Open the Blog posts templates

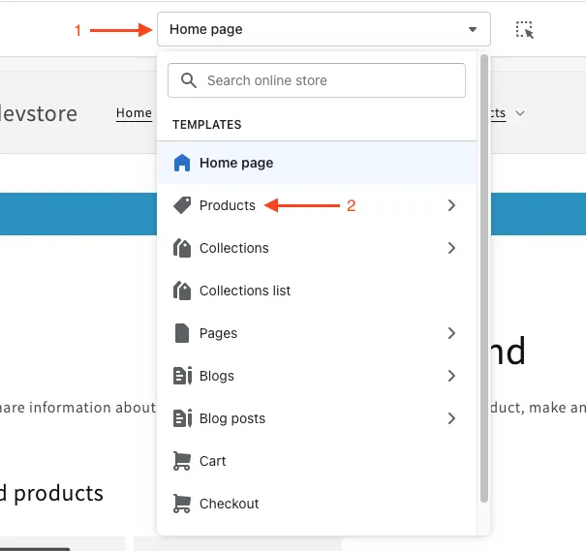[317, 418]
